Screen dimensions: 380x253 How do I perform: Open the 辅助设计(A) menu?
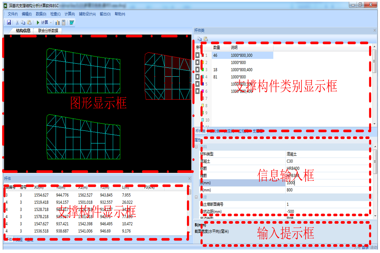point(87,14)
